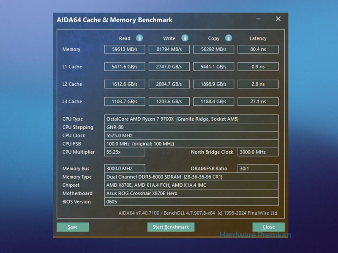Click the Copy column info icon

click(x=229, y=38)
